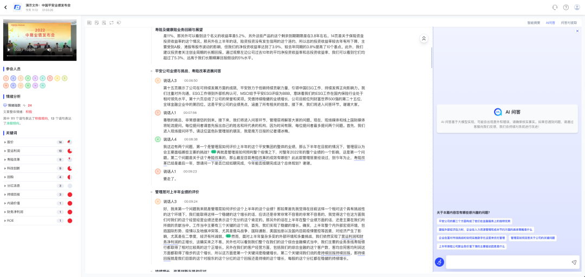
Task: Click section heading 寿险及健康险业务回顾与展望
Action: click(x=179, y=29)
